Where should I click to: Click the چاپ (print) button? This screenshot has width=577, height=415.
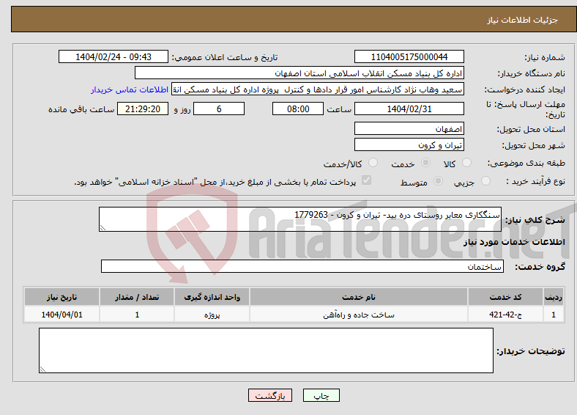tap(321, 395)
